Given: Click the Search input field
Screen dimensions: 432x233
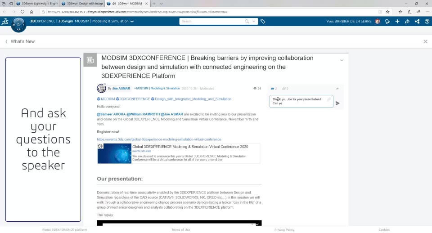Looking at the screenshot, I should (x=211, y=21).
